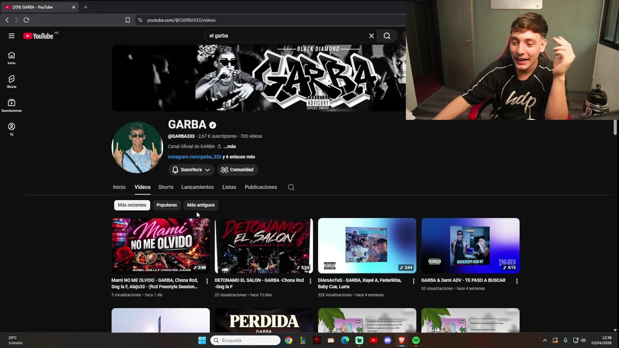This screenshot has width=619, height=348.
Task: Open Discord from the taskbar
Action: pos(387,340)
